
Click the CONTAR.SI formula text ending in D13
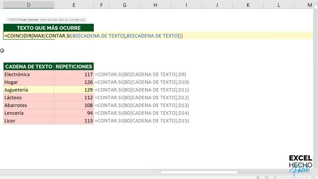(x=142, y=105)
